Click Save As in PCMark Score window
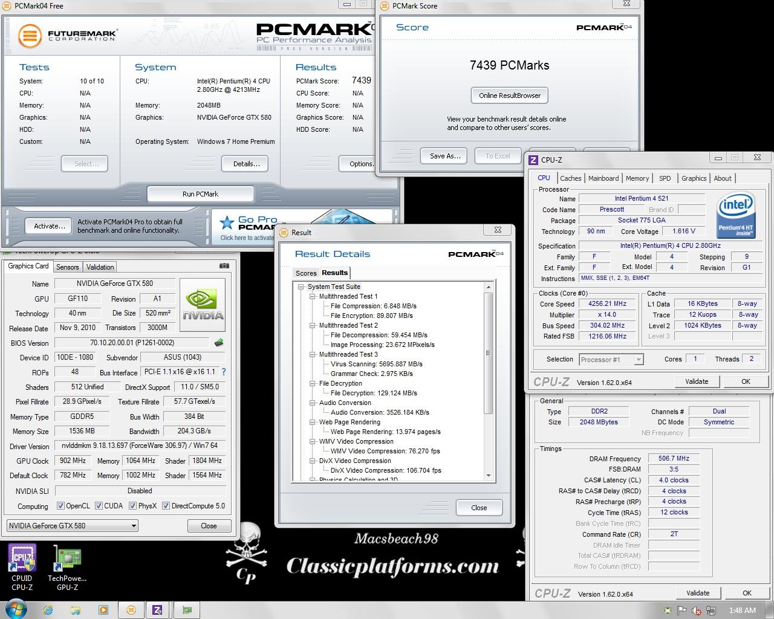Viewport: 774px width, 619px height. (x=445, y=156)
